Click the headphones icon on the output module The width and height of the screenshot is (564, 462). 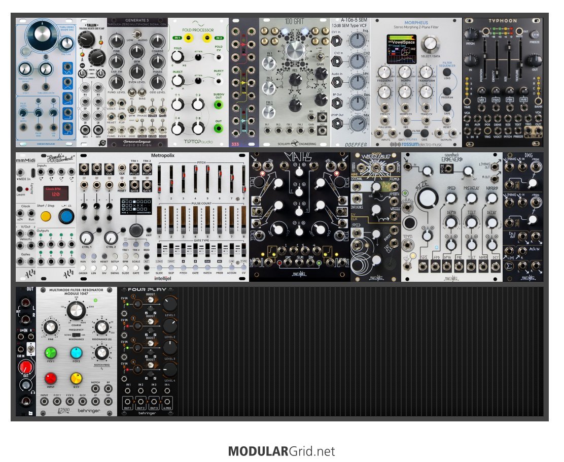point(33,392)
